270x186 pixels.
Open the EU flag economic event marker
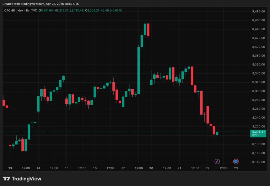click(x=236, y=161)
